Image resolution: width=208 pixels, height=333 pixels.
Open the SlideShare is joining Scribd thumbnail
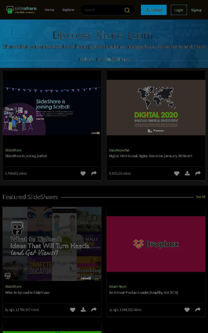pyautogui.click(x=52, y=107)
